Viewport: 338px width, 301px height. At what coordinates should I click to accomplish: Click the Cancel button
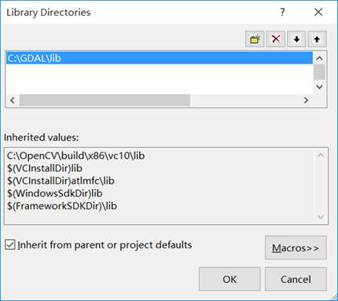click(x=296, y=279)
